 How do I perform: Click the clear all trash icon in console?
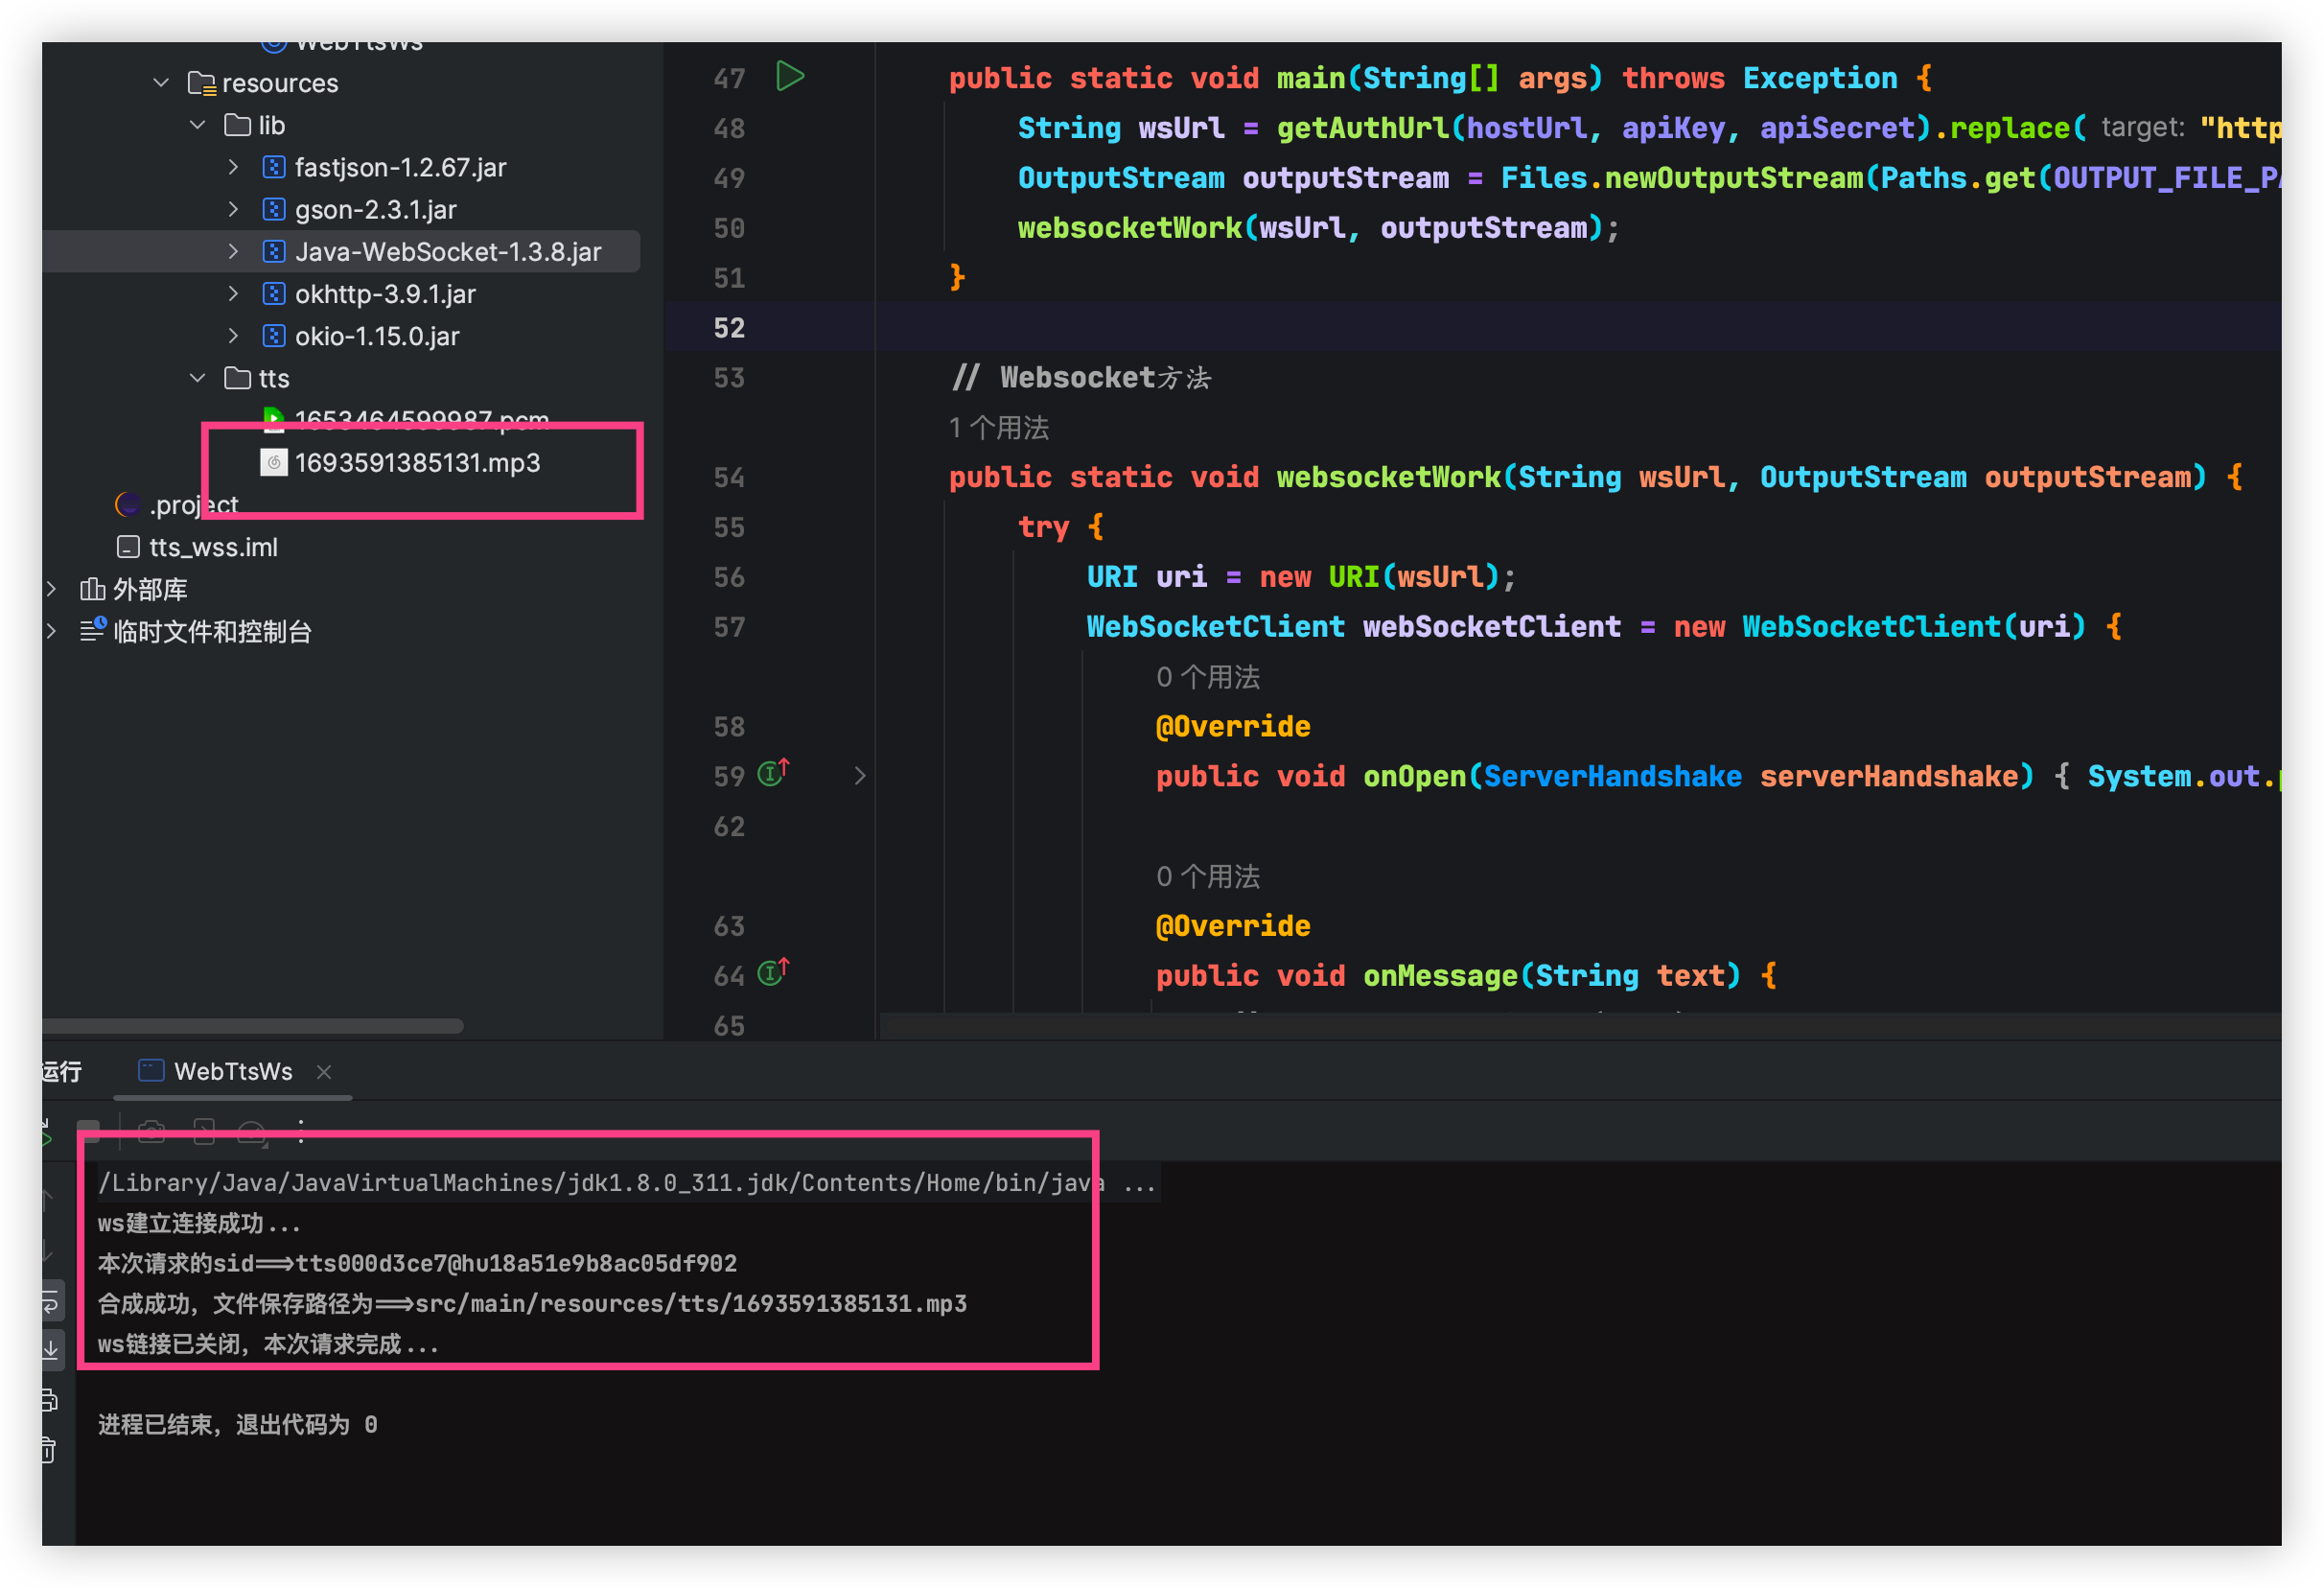point(50,1450)
